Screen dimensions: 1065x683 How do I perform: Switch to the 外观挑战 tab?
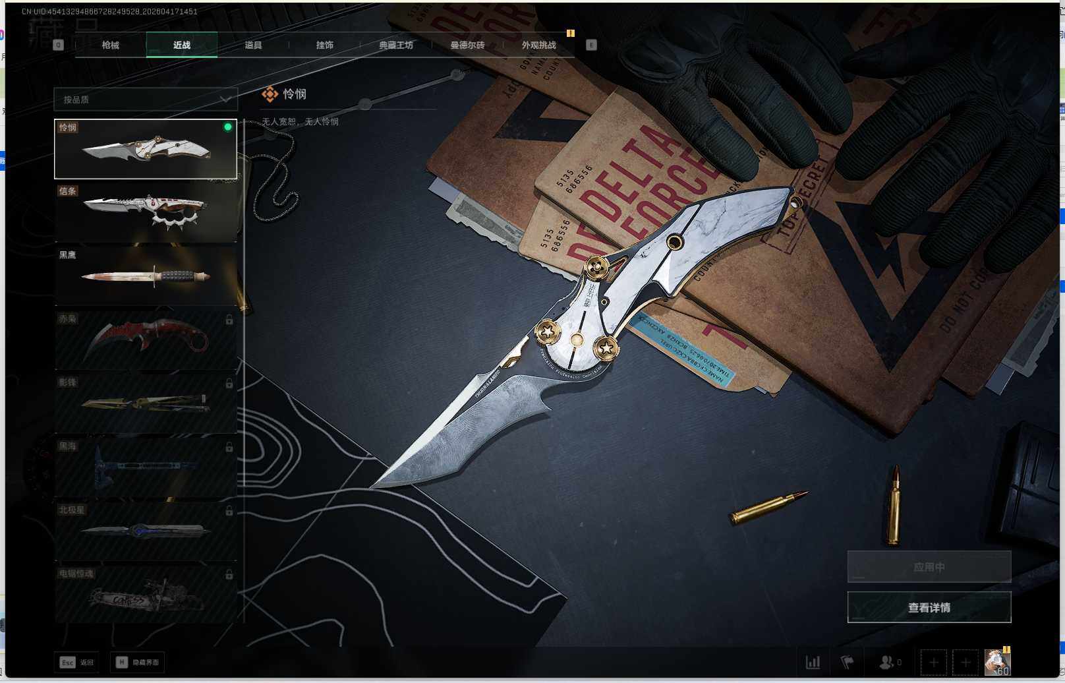[538, 45]
